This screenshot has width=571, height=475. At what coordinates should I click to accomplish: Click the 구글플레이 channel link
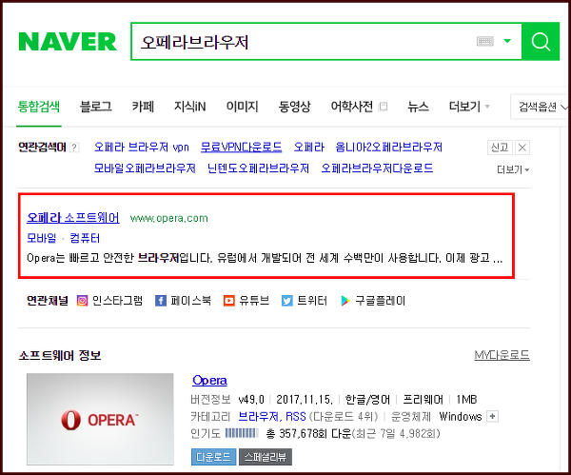380,301
